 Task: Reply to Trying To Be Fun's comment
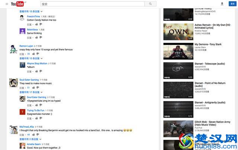(x=29, y=118)
